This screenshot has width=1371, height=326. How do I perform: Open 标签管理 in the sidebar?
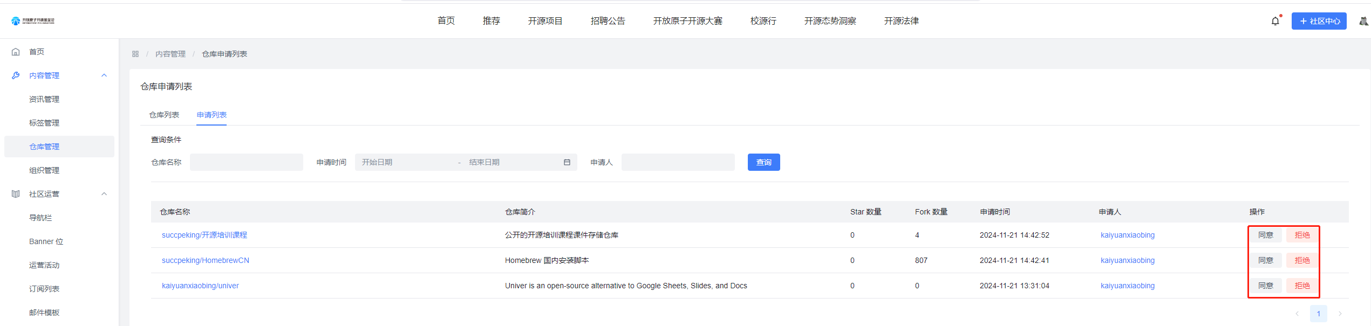(x=44, y=123)
